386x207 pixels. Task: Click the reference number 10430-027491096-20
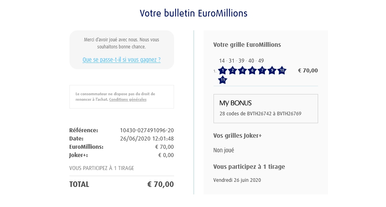click(147, 130)
